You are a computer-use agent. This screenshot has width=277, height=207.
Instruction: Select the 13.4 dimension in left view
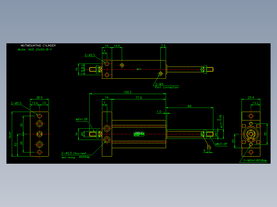(35, 103)
